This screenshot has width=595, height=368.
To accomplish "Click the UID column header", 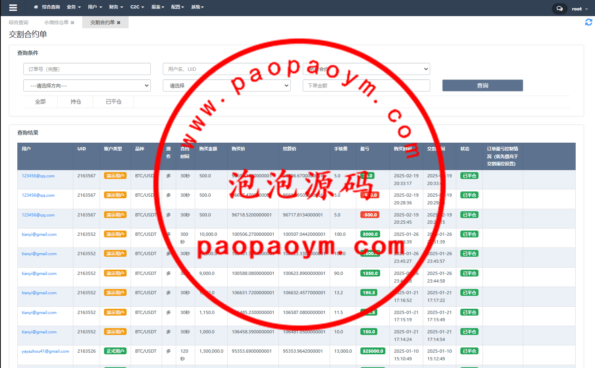I will pyautogui.click(x=86, y=156).
